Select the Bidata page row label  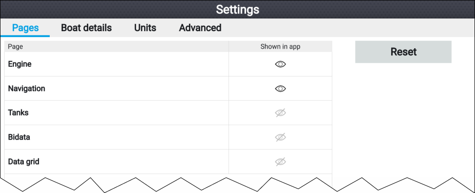pos(19,137)
